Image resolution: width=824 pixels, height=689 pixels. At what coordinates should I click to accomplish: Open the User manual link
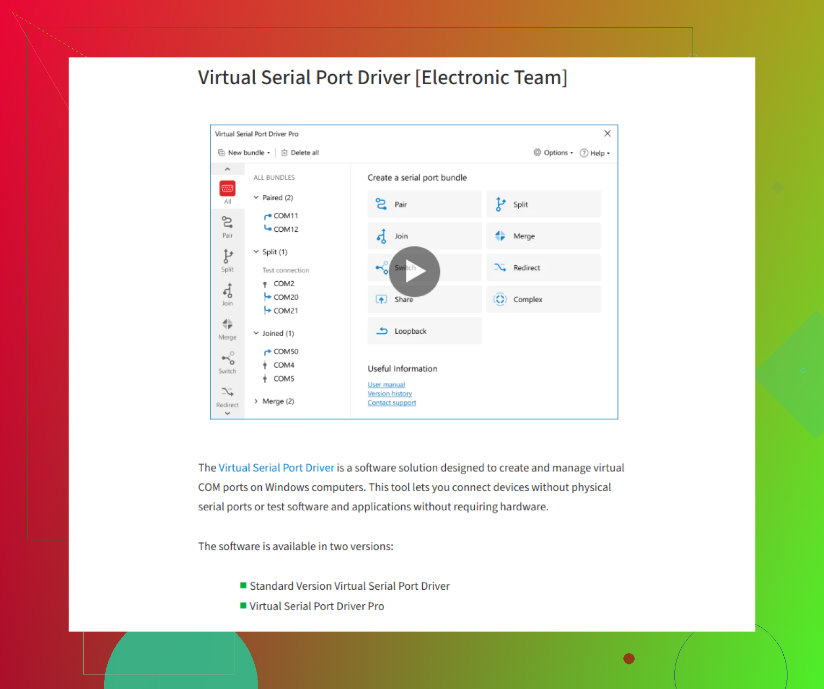click(386, 384)
